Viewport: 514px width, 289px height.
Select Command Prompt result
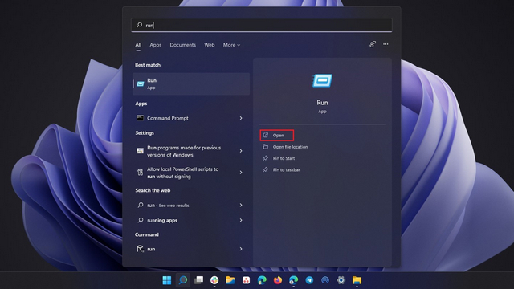tap(191, 118)
